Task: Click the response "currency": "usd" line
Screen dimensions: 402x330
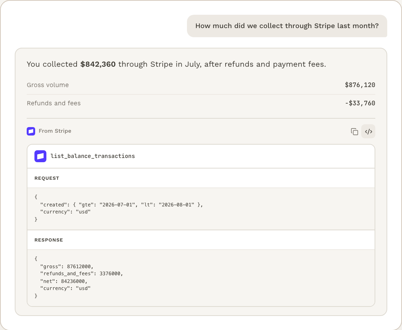Action: [65, 288]
